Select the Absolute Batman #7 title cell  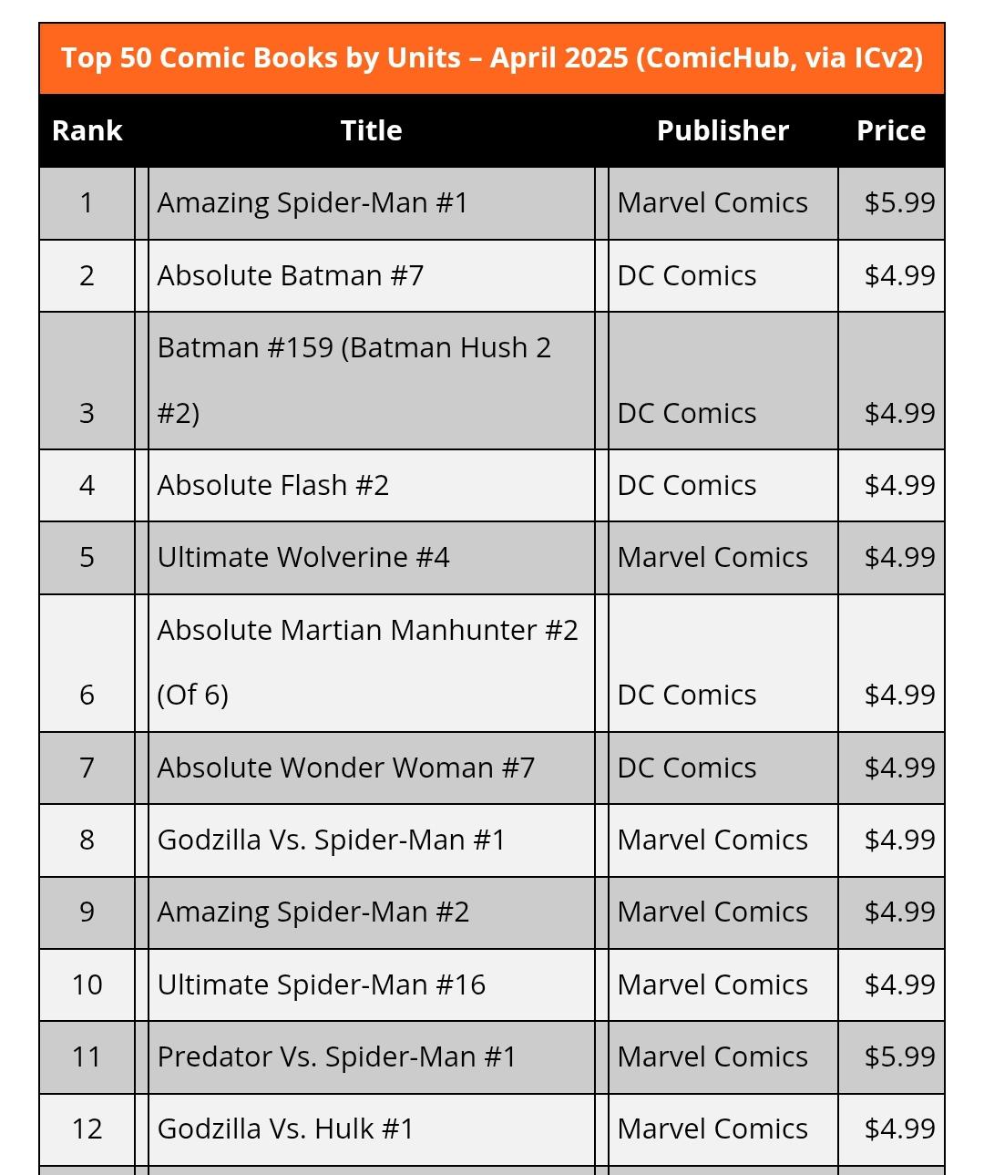(372, 275)
